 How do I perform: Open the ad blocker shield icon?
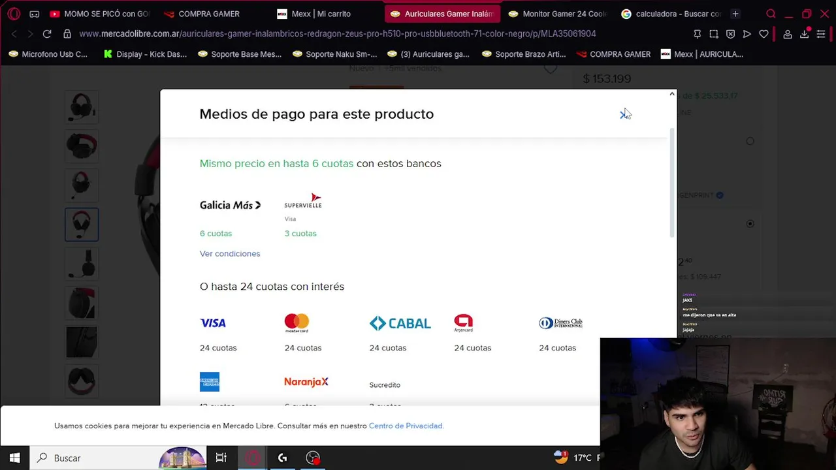[730, 34]
